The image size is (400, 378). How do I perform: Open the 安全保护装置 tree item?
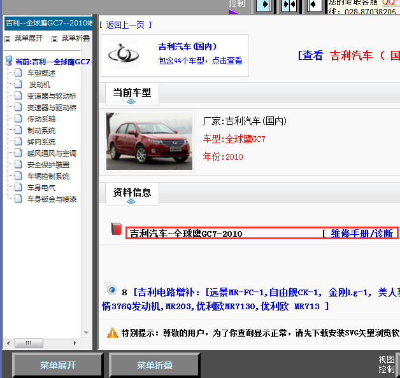point(48,165)
